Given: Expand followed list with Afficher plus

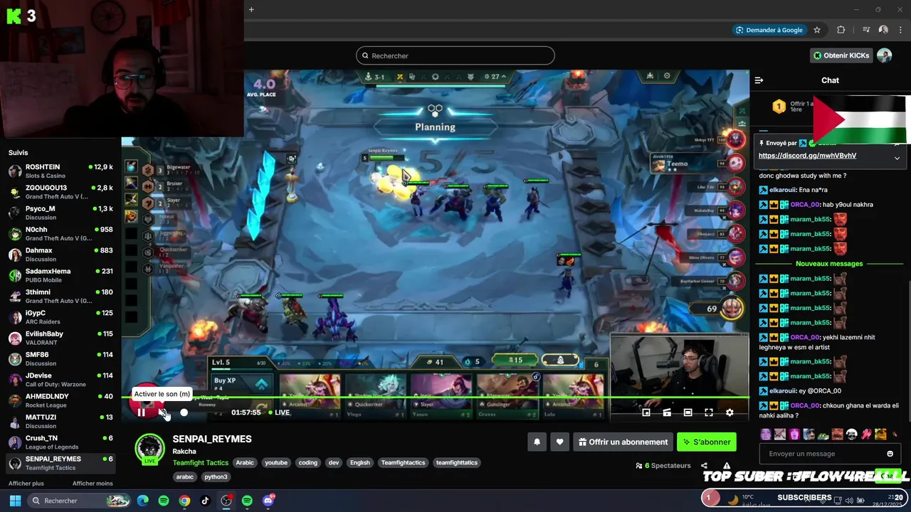Looking at the screenshot, I should click(x=26, y=484).
